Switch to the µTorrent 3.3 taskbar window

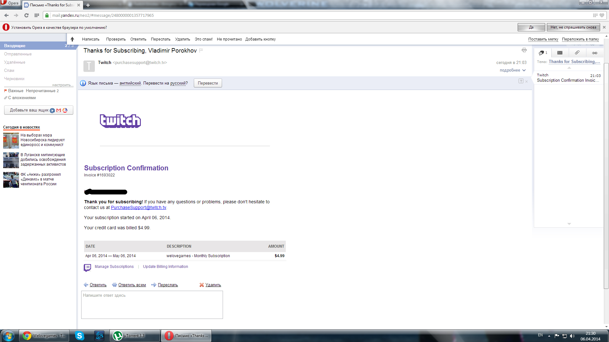click(135, 336)
